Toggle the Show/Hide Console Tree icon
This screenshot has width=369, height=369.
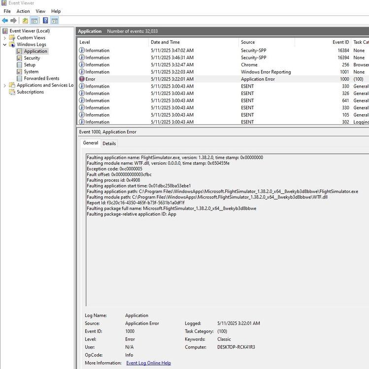tap(34, 21)
